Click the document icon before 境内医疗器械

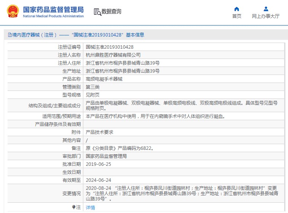tap(10, 35)
